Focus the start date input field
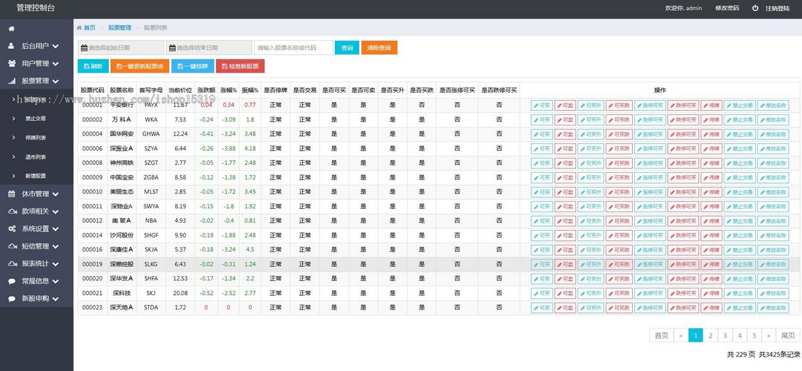 [121, 48]
